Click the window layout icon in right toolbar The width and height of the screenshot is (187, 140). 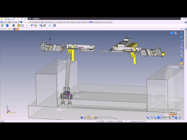click(x=181, y=48)
